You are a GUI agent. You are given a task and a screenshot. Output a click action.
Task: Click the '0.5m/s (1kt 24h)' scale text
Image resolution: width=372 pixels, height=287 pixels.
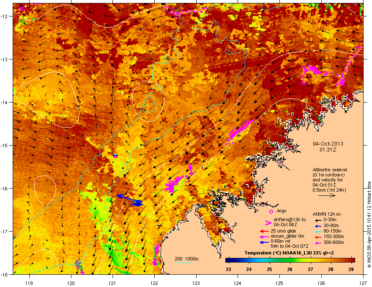point(329,190)
